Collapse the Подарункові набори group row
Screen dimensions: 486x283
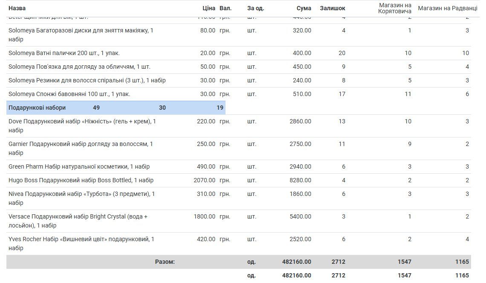(x=116, y=108)
